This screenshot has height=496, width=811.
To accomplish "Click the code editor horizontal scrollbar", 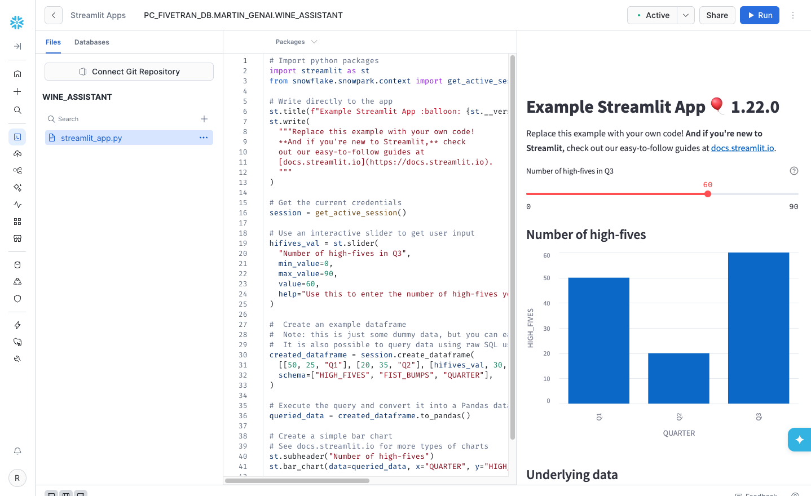I will 297,481.
